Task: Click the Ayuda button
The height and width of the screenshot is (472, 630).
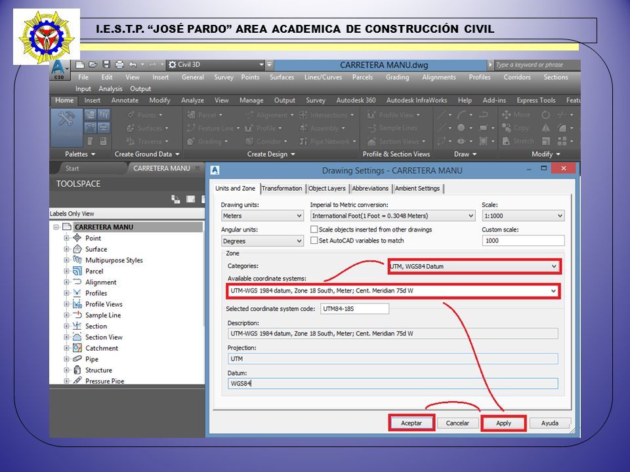Action: point(550,423)
